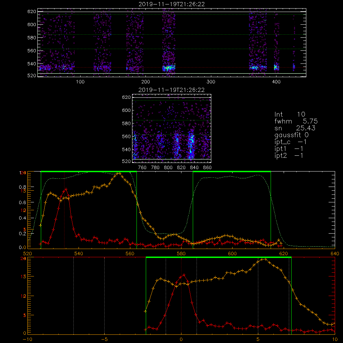Click the 'ipt2 -1' parameter line
The image size is (343, 343).
[289, 155]
